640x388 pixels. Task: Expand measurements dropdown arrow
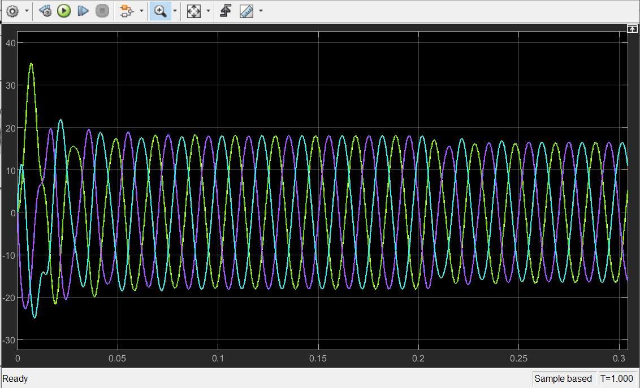[x=261, y=11]
